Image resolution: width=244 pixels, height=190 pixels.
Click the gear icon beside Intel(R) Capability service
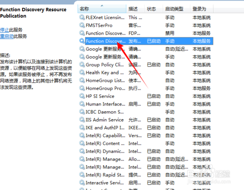point(82,135)
